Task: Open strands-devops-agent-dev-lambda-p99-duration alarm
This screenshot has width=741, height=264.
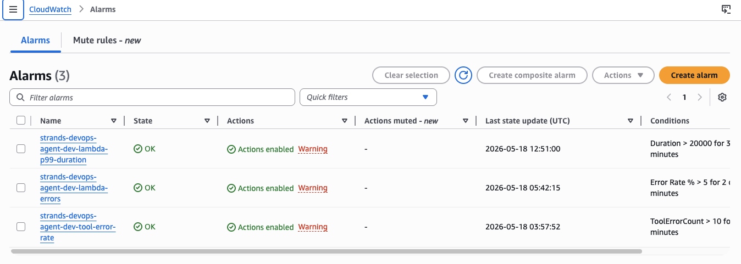Action: [x=74, y=149]
